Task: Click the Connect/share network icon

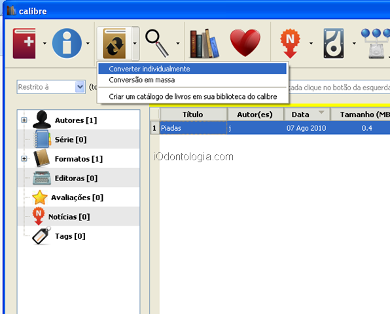Action: click(376, 44)
